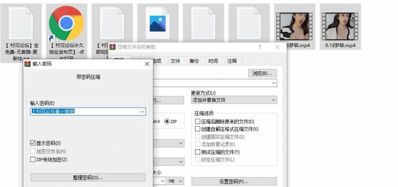Click the WinRAR icon in 压缩文件名和参数 title bar

[x=112, y=47]
